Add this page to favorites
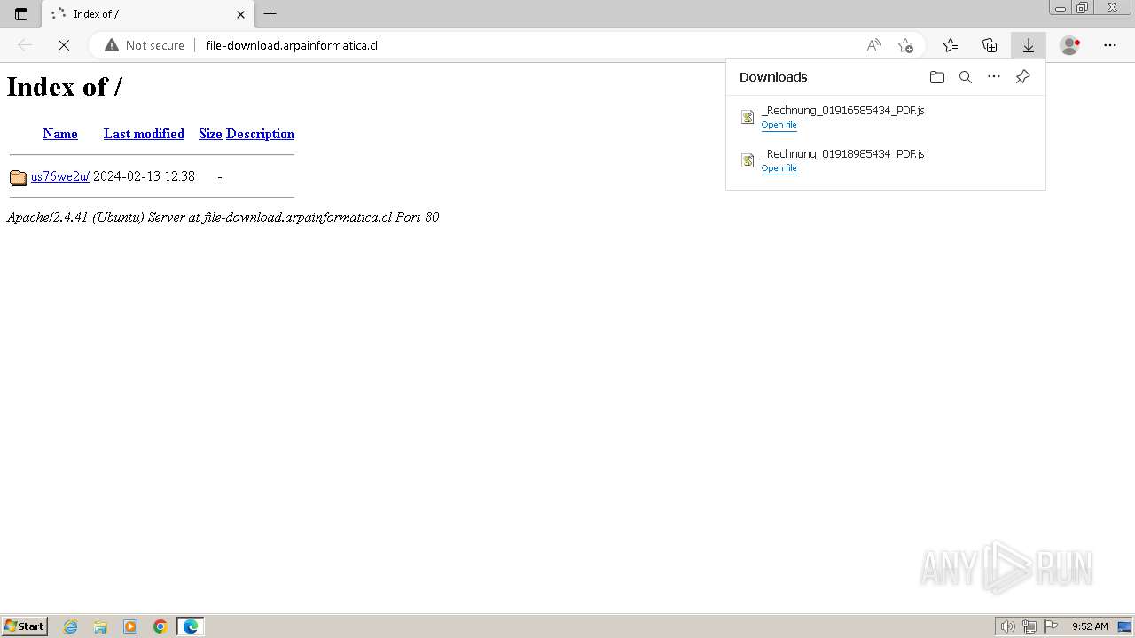Screen dimensions: 1135x638 pyautogui.click(x=905, y=45)
